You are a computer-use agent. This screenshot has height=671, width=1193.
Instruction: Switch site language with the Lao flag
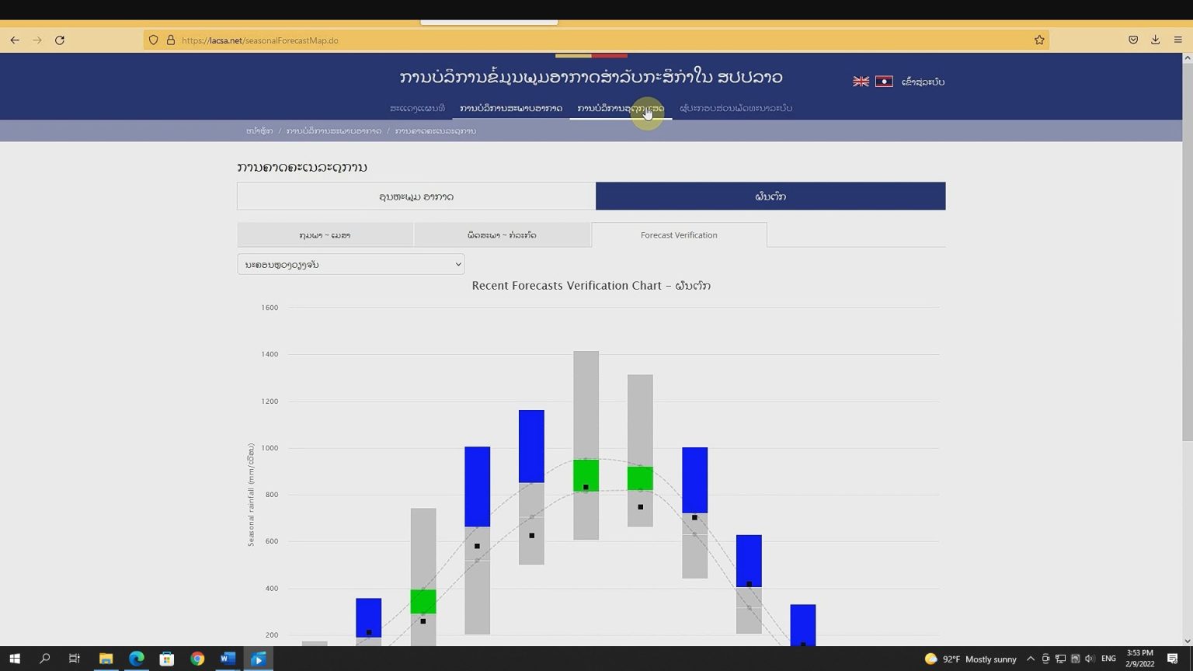884,82
